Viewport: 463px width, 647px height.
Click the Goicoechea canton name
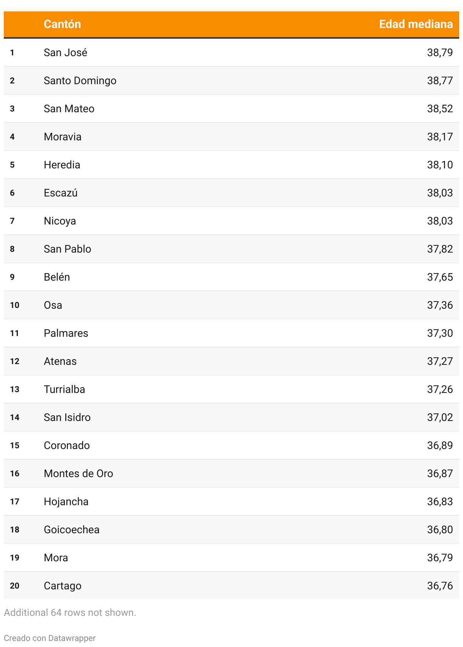(x=72, y=529)
